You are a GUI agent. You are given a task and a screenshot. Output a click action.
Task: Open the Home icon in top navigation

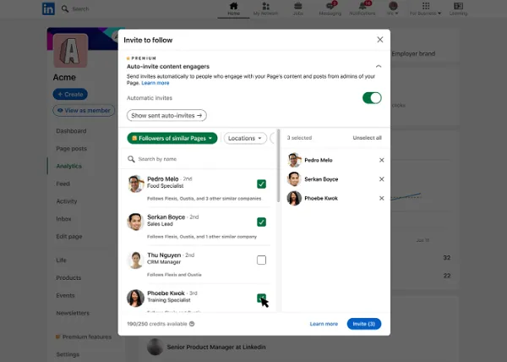click(233, 7)
